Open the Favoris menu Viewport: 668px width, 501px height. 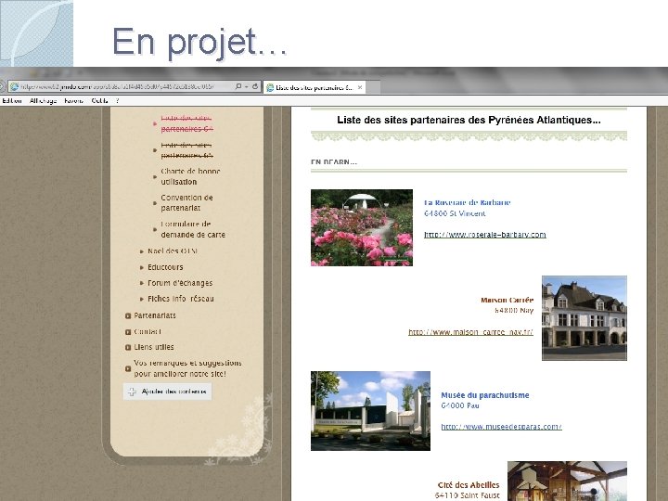point(73,101)
